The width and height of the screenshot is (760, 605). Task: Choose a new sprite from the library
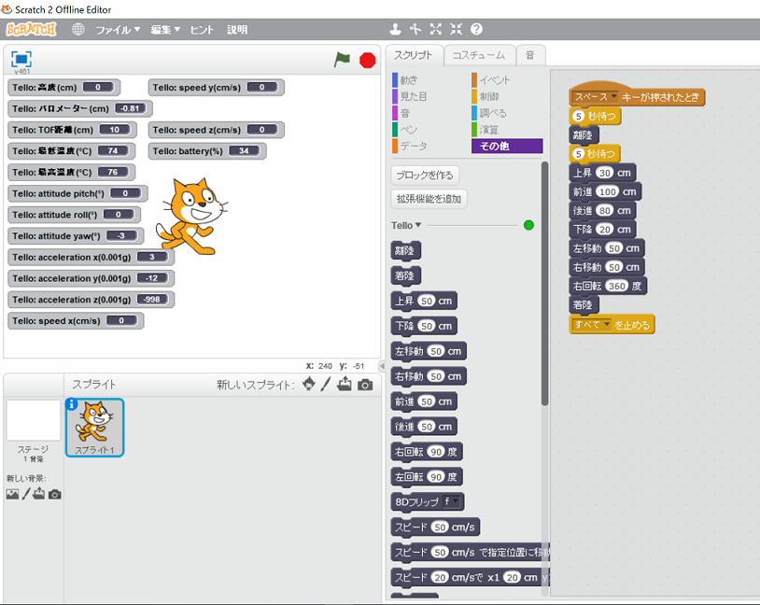point(309,385)
